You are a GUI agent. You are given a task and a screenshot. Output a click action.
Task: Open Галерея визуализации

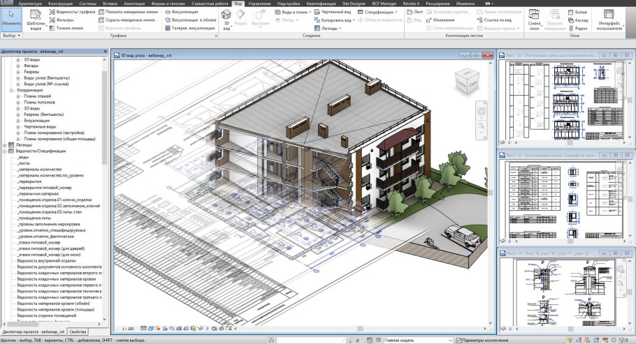pyautogui.click(x=190, y=28)
